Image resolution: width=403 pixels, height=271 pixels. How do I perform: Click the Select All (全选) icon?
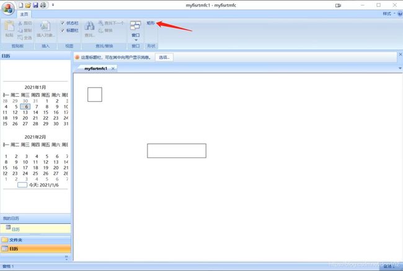pyautogui.click(x=20, y=38)
